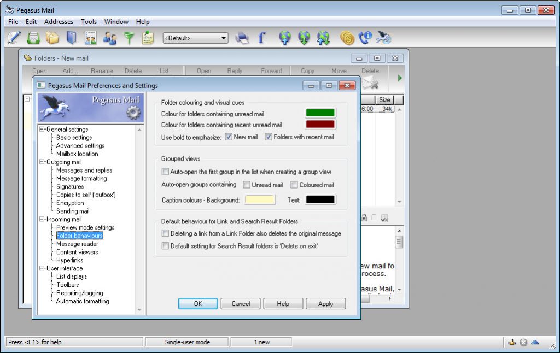Click the Pegasus globe icon in toolbar

tap(383, 38)
